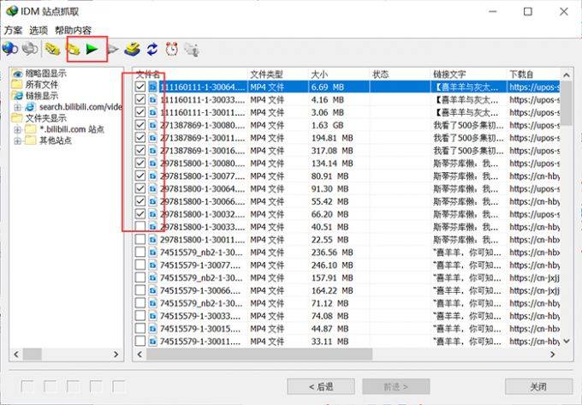Viewport: 582px width, 405px height.
Task: Click the yellow tag icon in toolbar
Action: click(52, 49)
